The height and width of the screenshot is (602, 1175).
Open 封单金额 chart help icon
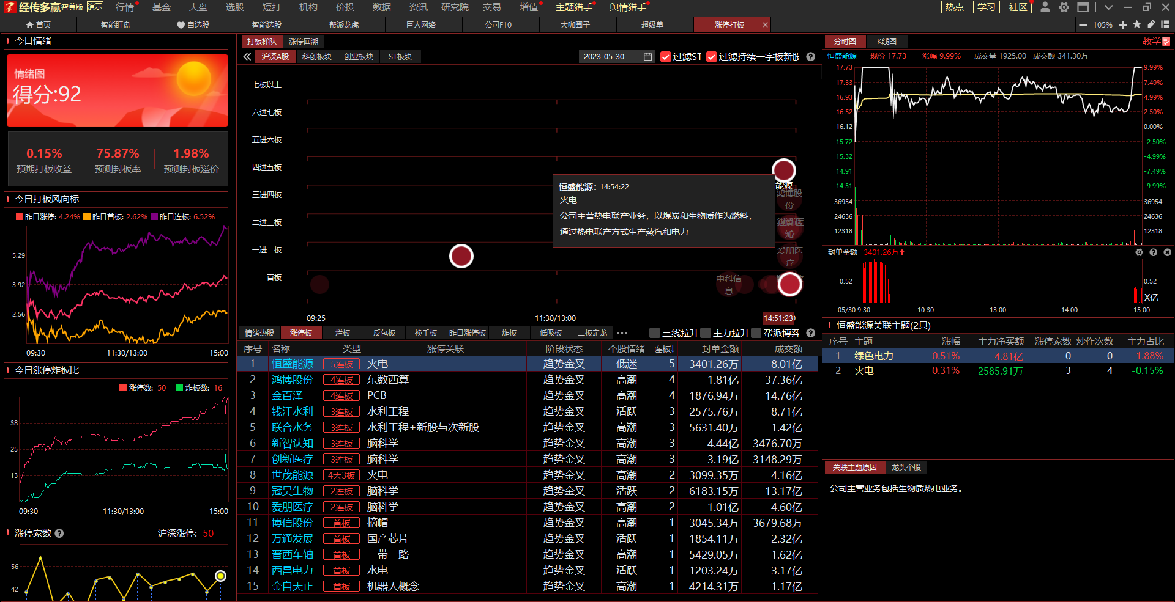(1153, 252)
